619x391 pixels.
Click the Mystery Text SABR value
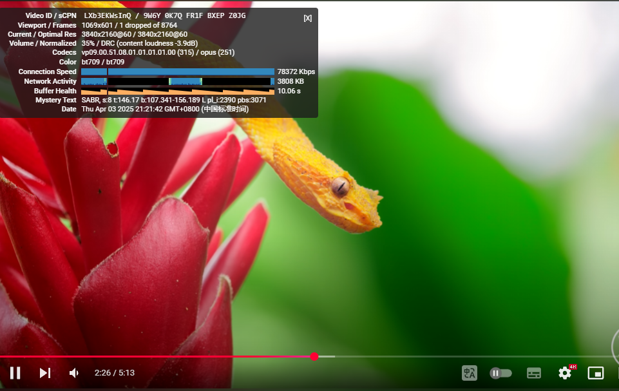point(174,100)
